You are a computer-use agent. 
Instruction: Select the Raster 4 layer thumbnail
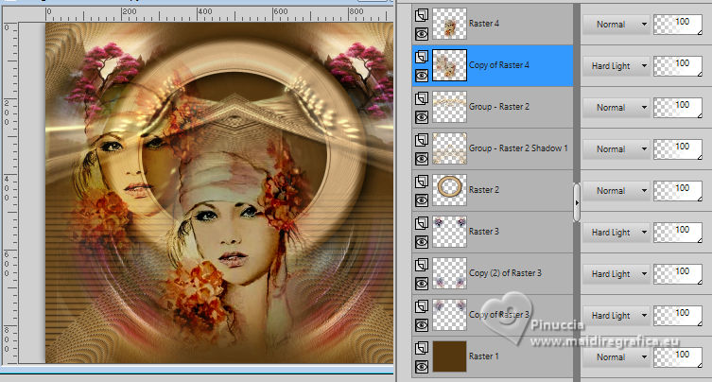(449, 24)
